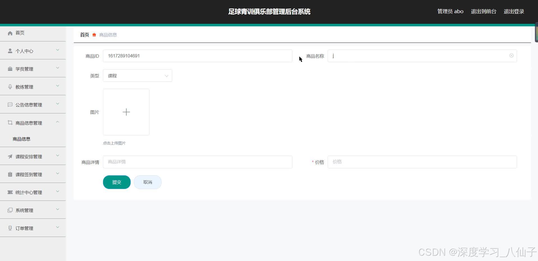Viewport: 538px width, 261px height.
Task: Submit the form with 提交 button
Action: pos(116,182)
